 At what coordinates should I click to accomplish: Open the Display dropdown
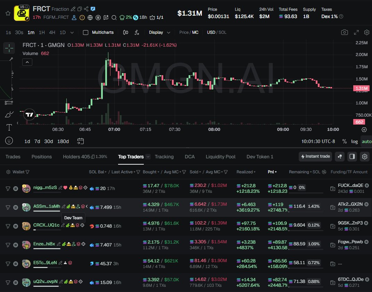pyautogui.click(x=159, y=32)
